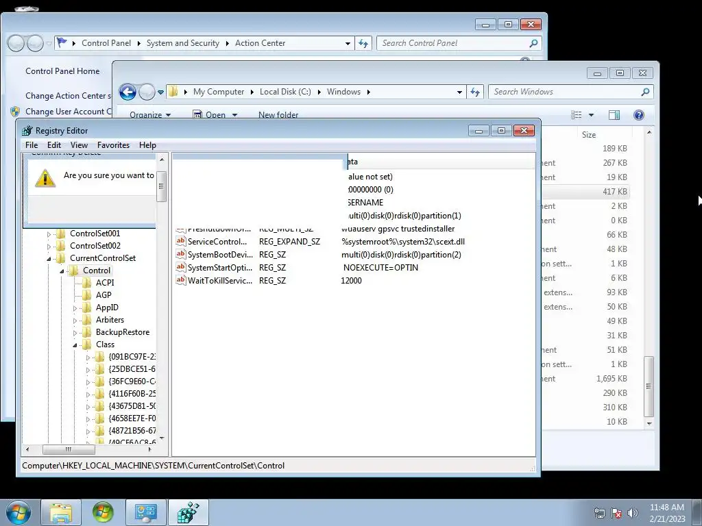Viewport: 702px width, 526px height.
Task: Click the NOEXECUTE=OPTIN data value
Action: (x=380, y=268)
